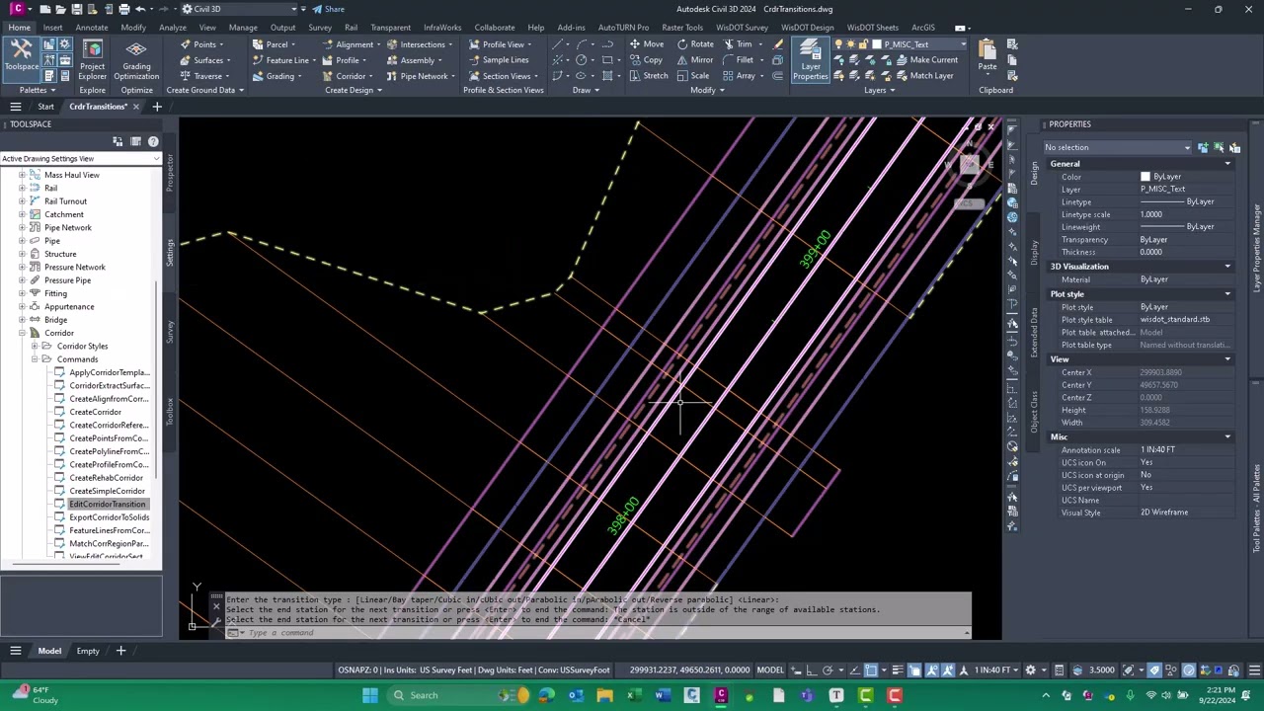This screenshot has height=711, width=1264.
Task: Expand the Corridor Styles tree node
Action: pos(34,347)
